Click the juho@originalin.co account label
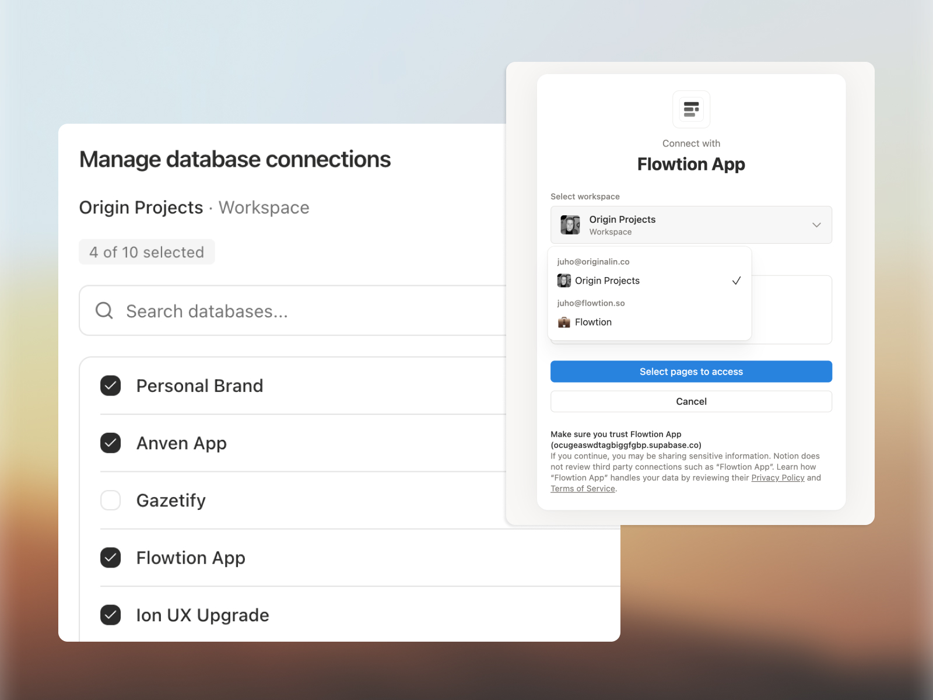 click(x=593, y=262)
